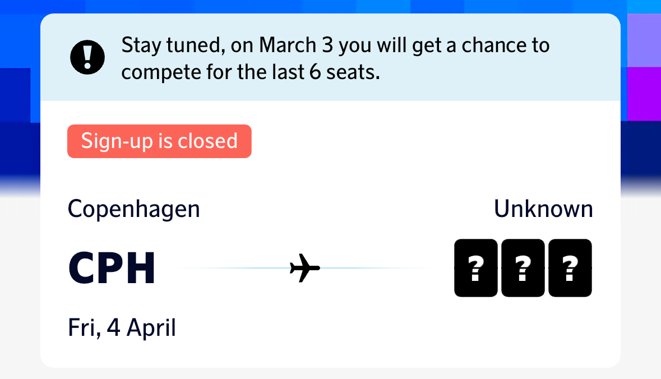661x379 pixels.
Task: Click the "Fri, 4 April" flight date
Action: click(x=122, y=327)
